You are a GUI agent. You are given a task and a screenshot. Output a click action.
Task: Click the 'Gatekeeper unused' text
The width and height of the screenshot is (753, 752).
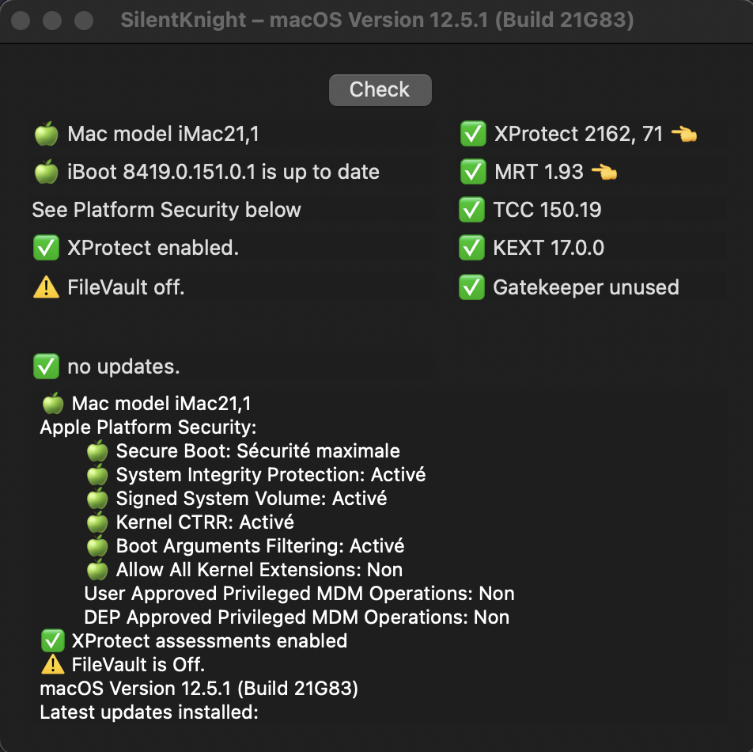586,287
